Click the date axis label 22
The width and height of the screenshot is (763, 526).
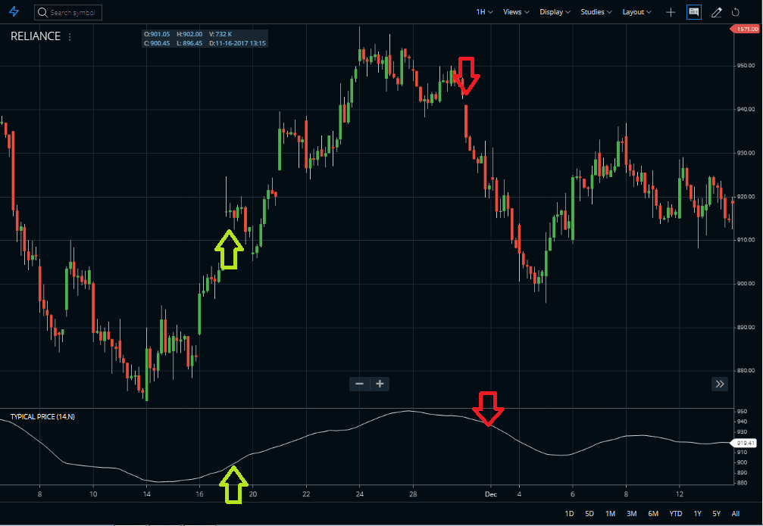(x=306, y=494)
